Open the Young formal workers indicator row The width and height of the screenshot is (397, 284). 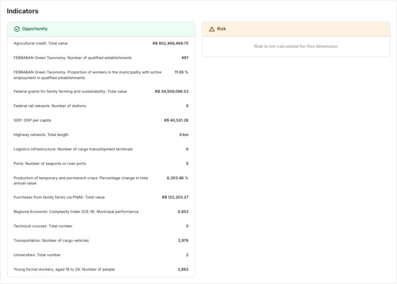pos(100,269)
